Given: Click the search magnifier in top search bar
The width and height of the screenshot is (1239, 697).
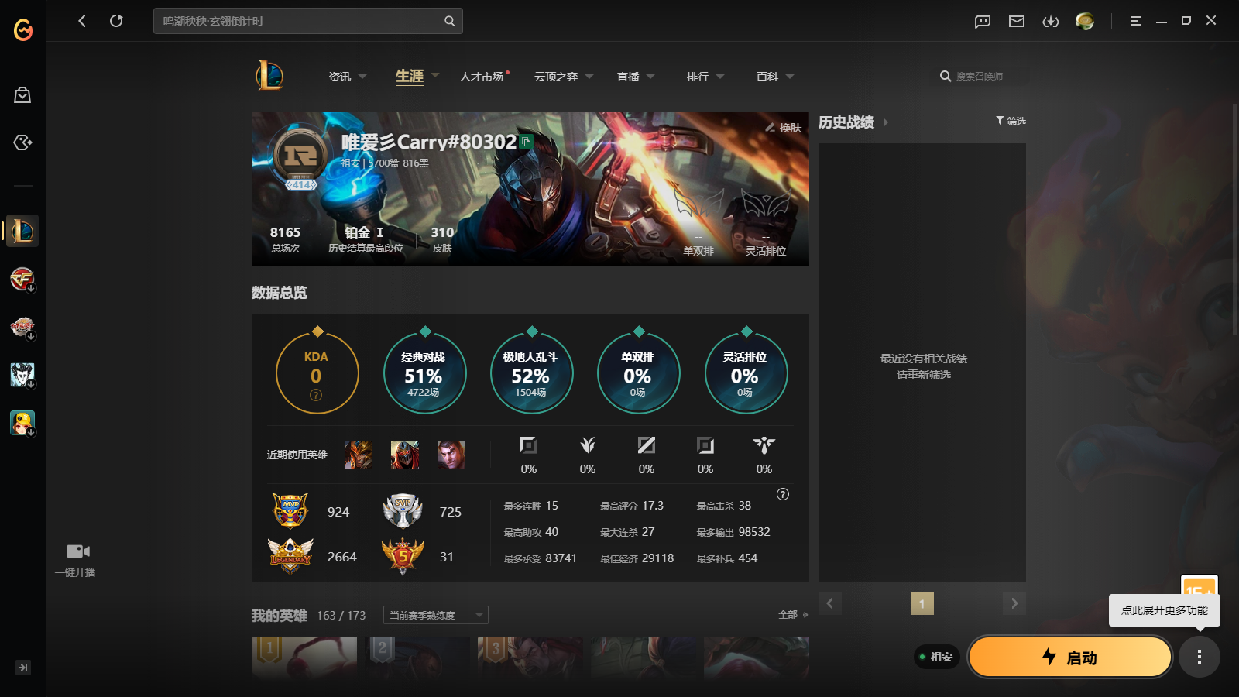Looking at the screenshot, I should coord(449,21).
